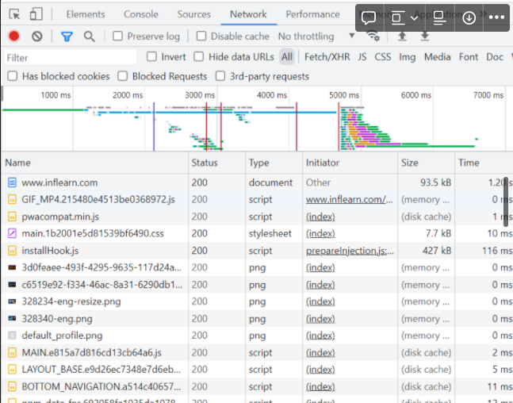The width and height of the screenshot is (513, 403).
Task: Click image icon beside 328340-eng.png
Action: click(x=12, y=318)
